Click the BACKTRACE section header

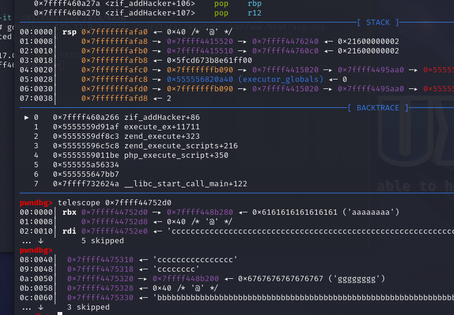pyautogui.click(x=378, y=107)
